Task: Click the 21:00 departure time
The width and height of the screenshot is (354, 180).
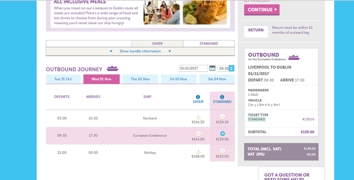Action: 62,153
